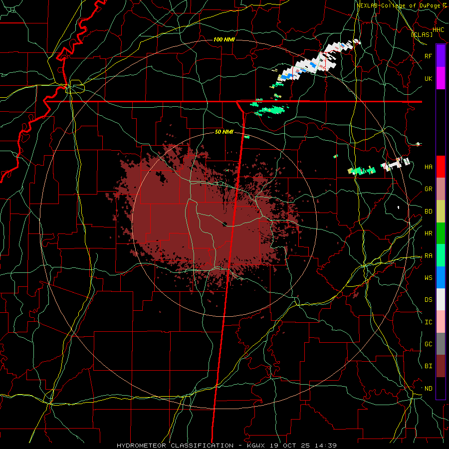
Task: Click the RF legend label
Action: pyautogui.click(x=429, y=56)
